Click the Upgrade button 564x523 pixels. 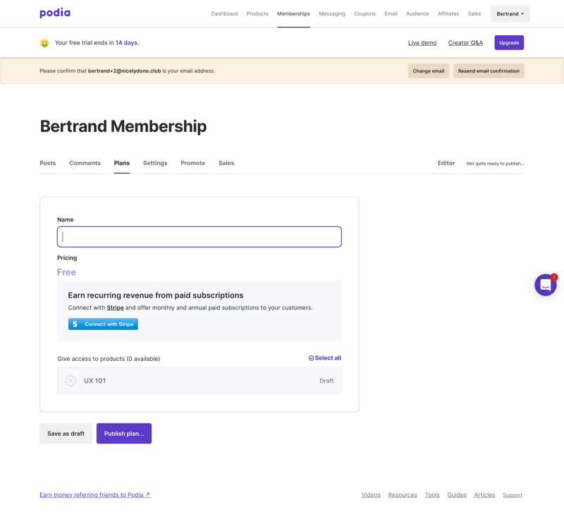click(508, 42)
